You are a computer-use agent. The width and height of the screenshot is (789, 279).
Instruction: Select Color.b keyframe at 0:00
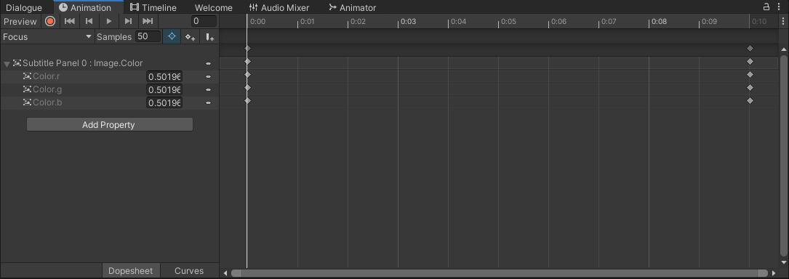pos(247,100)
